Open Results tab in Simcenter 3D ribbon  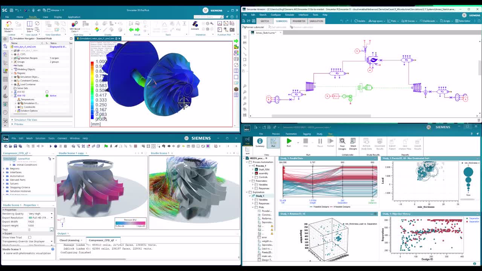tap(33, 17)
